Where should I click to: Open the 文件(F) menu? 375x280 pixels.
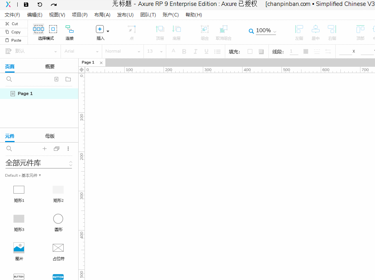[x=12, y=15]
